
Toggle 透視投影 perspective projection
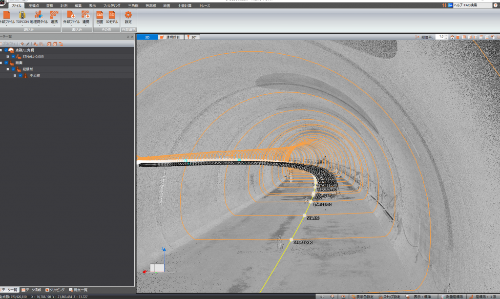(x=171, y=37)
